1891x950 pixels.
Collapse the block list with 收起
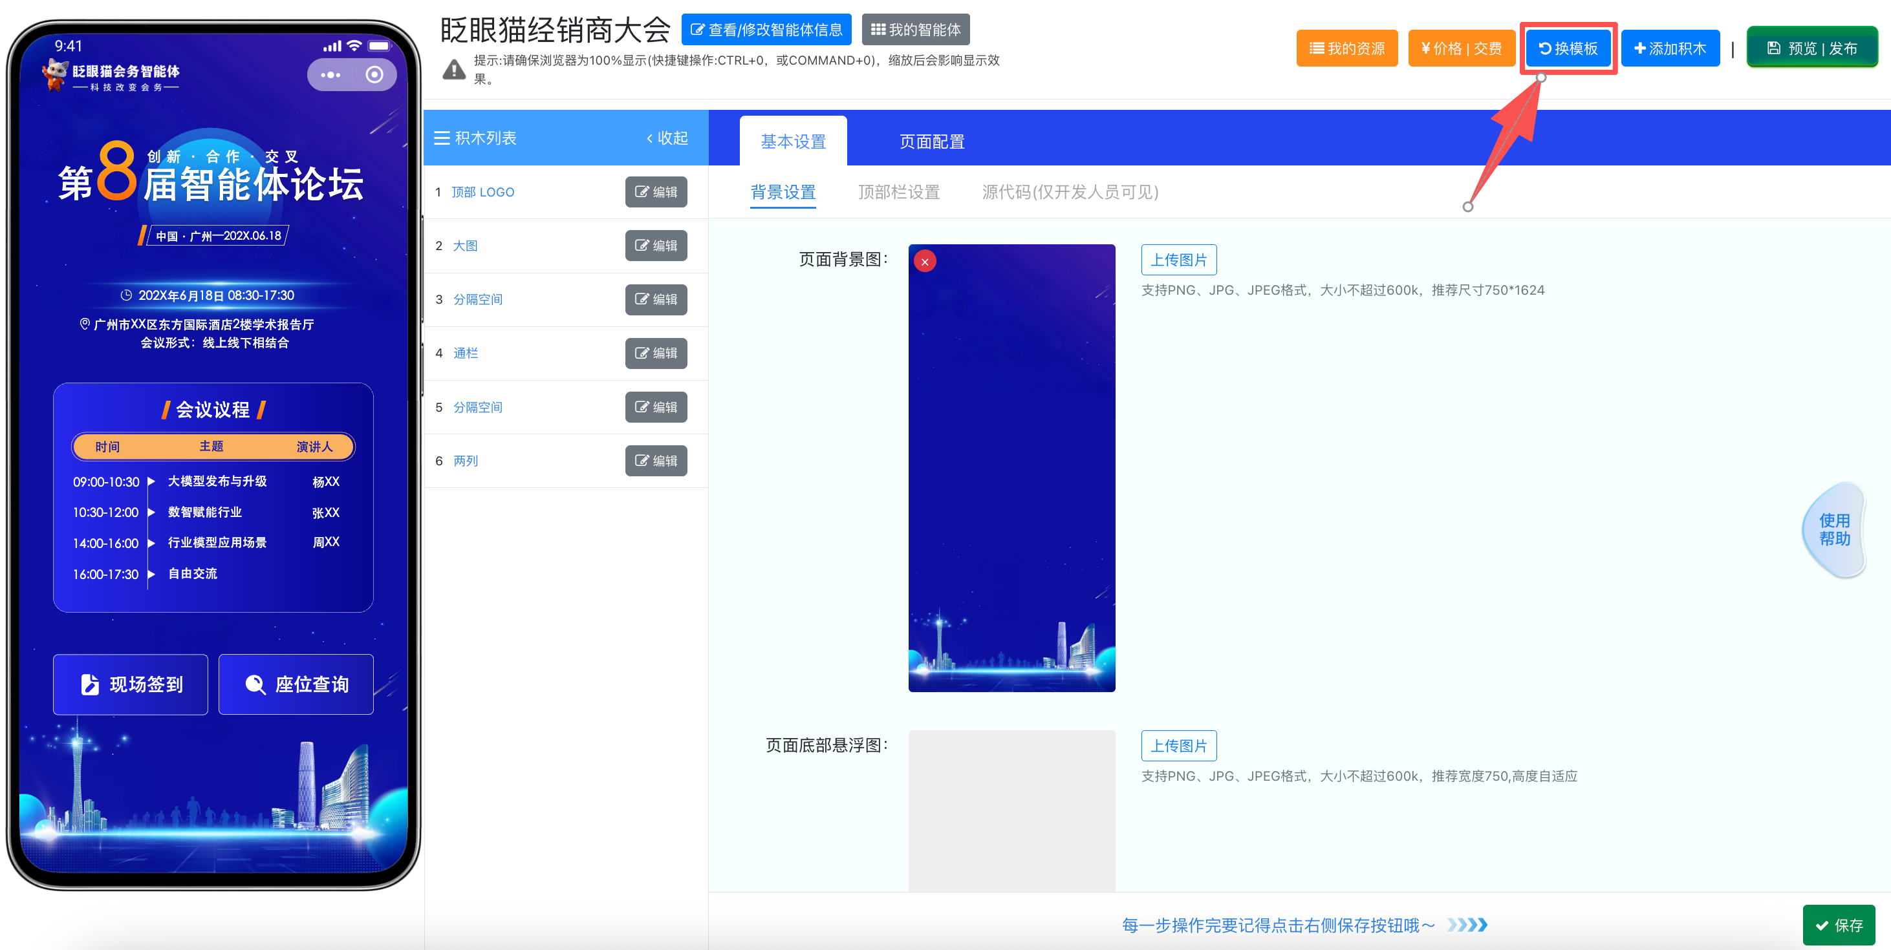667,138
